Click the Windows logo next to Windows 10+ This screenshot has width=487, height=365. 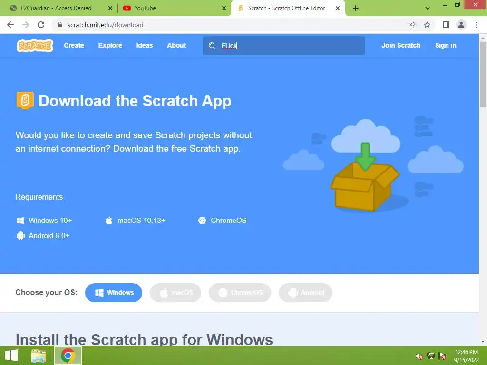(x=20, y=221)
